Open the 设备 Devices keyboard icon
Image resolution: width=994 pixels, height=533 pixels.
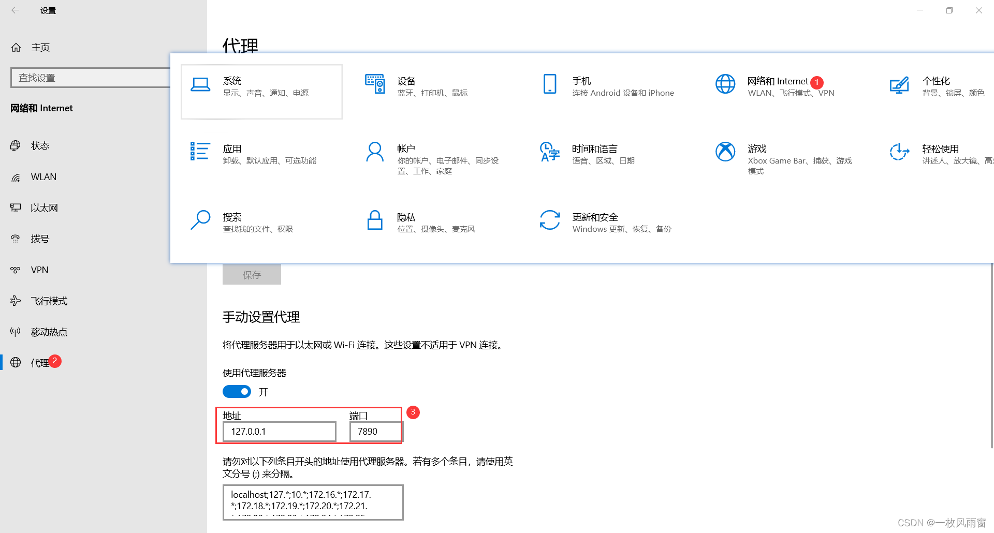pos(375,83)
